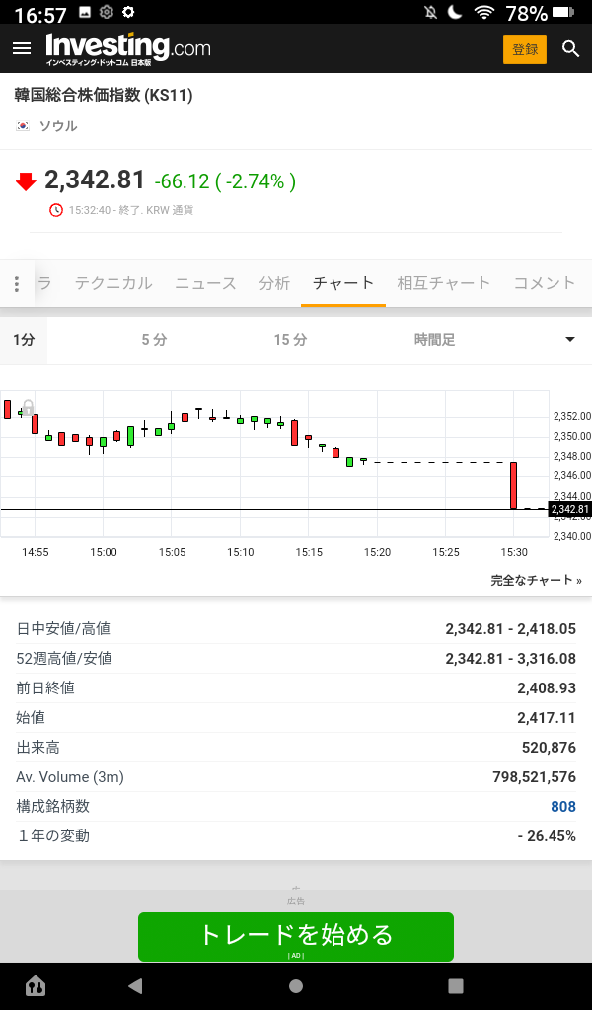Open the 相互チャート tab
The image size is (592, 1010).
[x=443, y=283]
